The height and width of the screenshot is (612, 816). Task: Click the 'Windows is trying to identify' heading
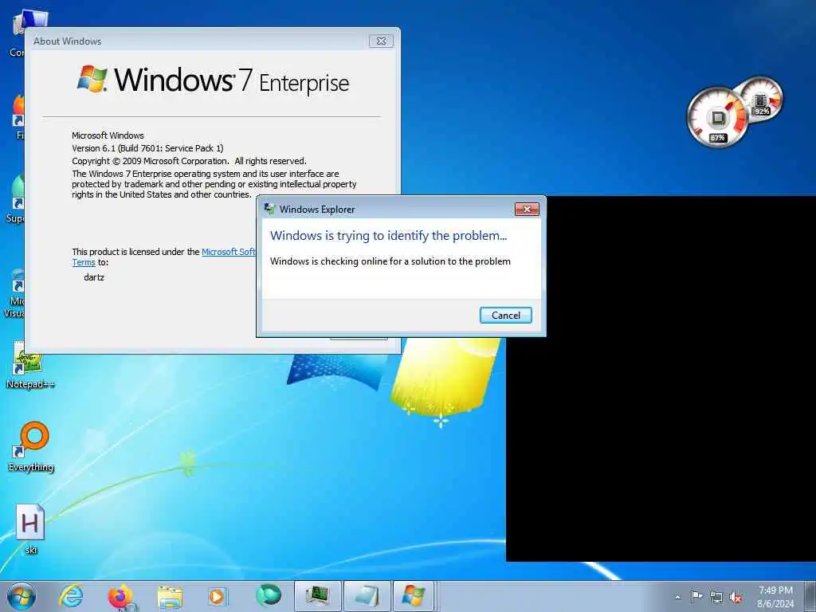tap(388, 236)
